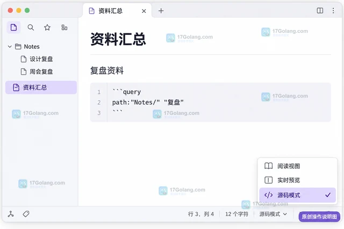
Task: Open the bookmarks star icon
Action: pyautogui.click(x=47, y=27)
